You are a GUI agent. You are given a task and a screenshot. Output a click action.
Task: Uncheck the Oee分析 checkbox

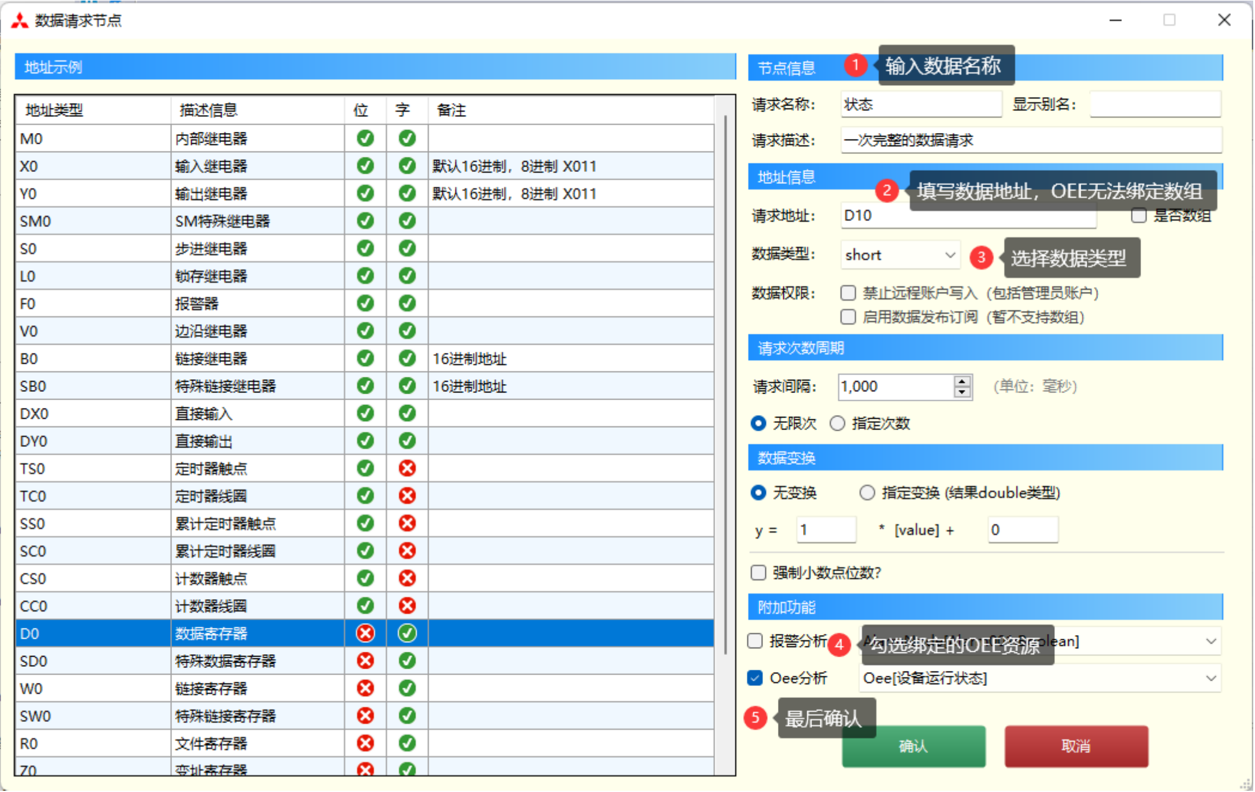pos(755,678)
